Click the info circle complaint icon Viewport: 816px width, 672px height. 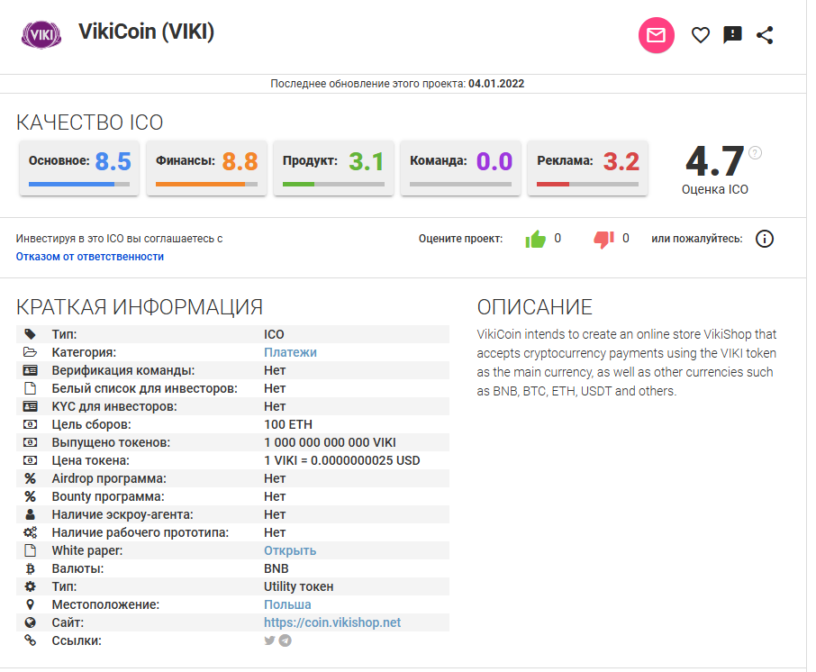765,239
